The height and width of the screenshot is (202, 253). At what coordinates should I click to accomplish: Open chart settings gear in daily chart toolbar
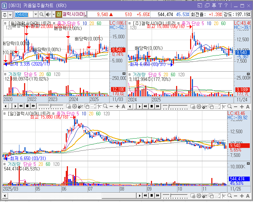199,196
